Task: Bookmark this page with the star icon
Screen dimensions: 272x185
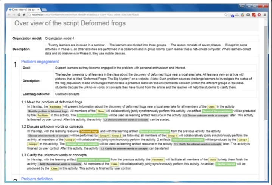Action: click(x=226, y=15)
